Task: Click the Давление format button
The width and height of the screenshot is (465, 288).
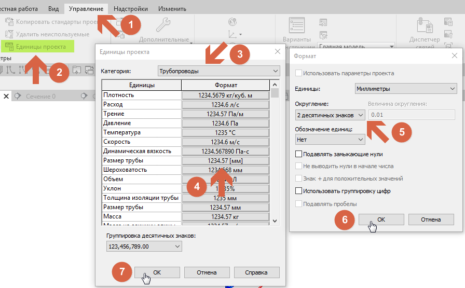Action: [x=225, y=124]
